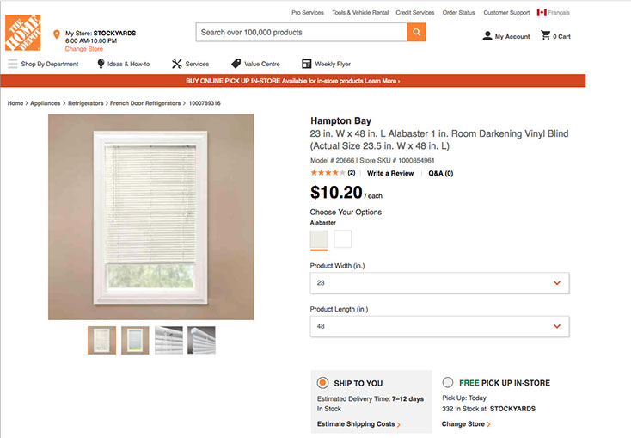Open the Ideas & How-to menu

[123, 64]
